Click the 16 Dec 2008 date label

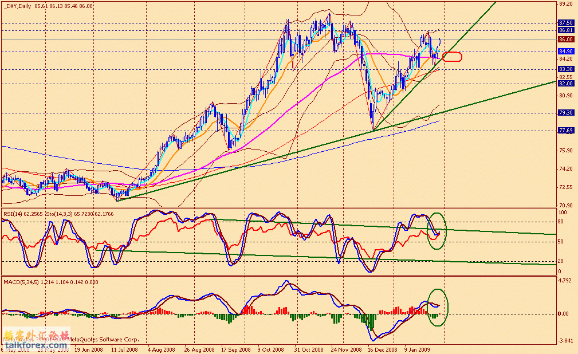(x=383, y=349)
